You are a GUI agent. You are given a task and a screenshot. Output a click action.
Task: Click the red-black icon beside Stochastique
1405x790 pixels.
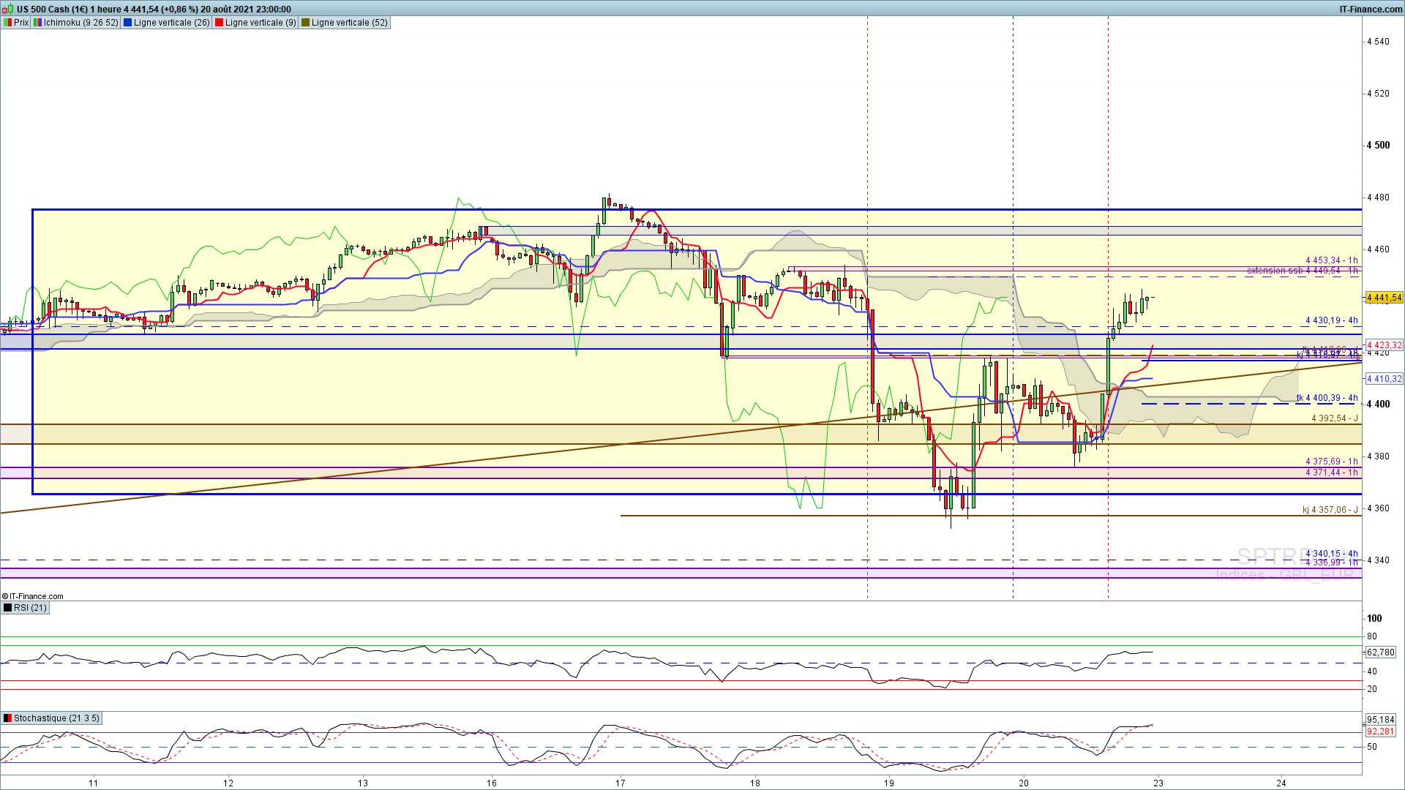pyautogui.click(x=7, y=718)
